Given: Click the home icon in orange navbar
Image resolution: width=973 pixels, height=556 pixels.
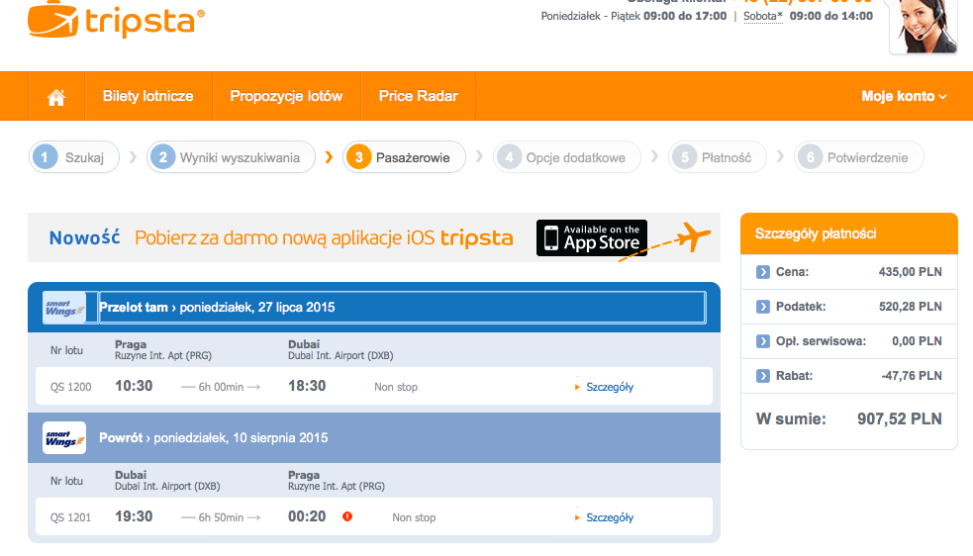Looking at the screenshot, I should click(x=56, y=97).
